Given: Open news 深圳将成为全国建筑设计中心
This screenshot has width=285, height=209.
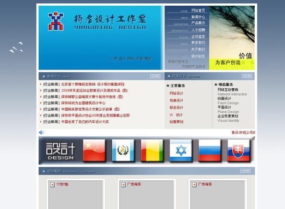Looking at the screenshot, I should point(83,103).
